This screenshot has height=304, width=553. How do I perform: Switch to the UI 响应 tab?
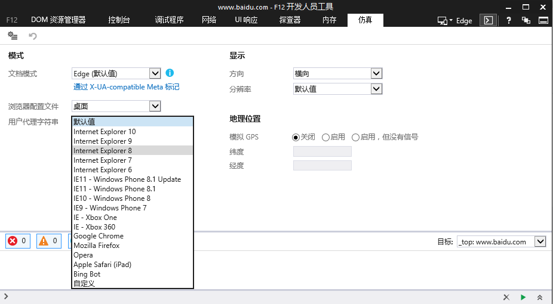pyautogui.click(x=246, y=20)
